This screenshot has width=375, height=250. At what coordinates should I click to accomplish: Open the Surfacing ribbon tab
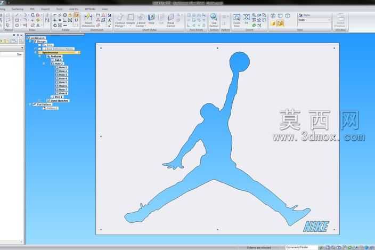pos(18,9)
